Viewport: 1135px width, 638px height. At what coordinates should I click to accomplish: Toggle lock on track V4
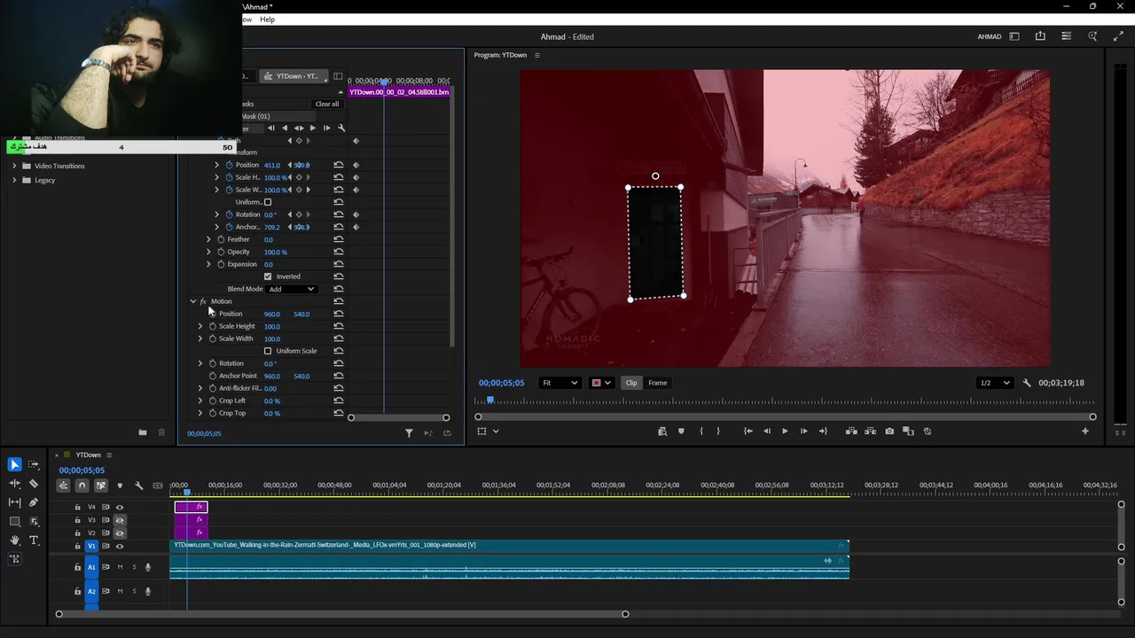77,508
